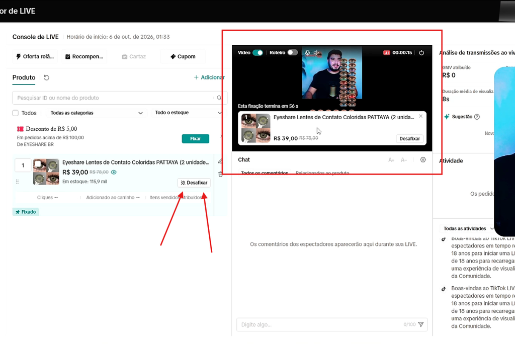The width and height of the screenshot is (515, 345).
Task: Click the Cartaz button
Action: 134,56
